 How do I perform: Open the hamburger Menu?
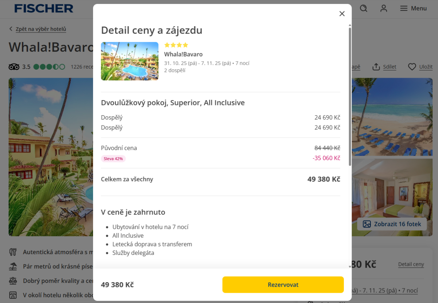(413, 8)
